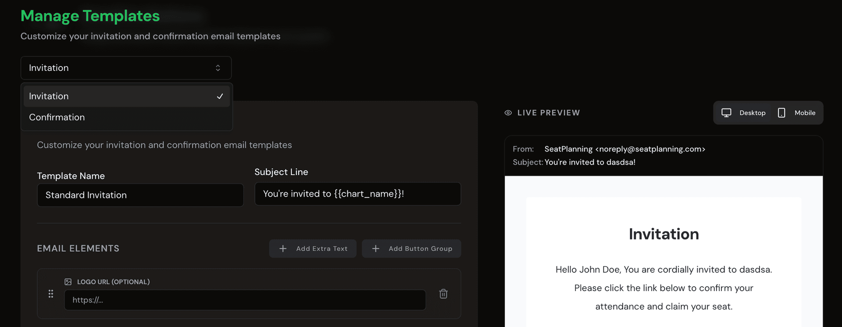
Task: Focus the Template Name field
Action: click(x=140, y=195)
